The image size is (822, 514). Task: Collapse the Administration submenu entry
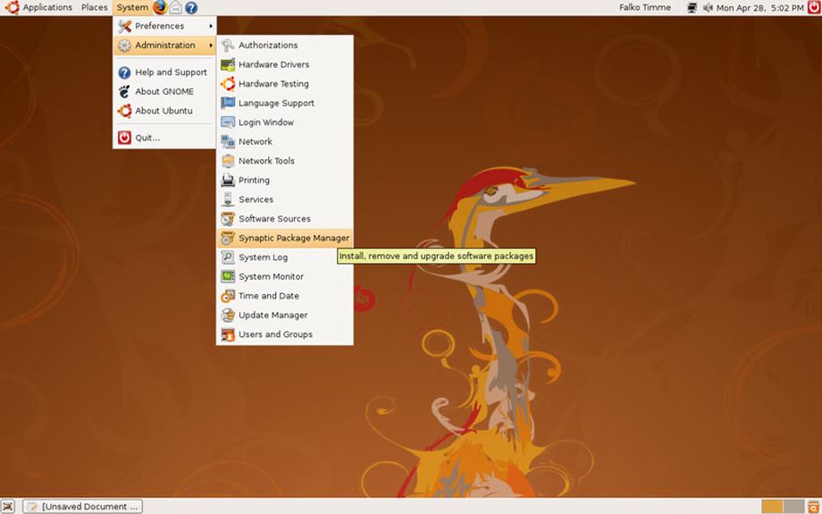tap(164, 46)
